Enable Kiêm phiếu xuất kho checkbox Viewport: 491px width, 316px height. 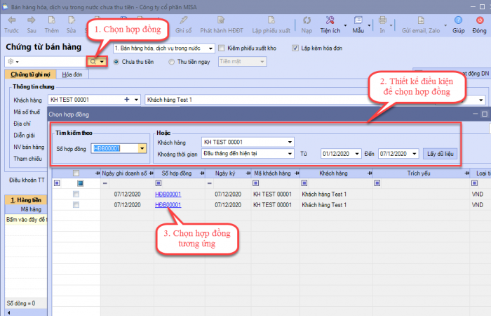coord(222,48)
